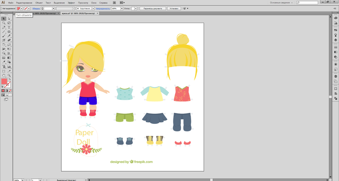The height and width of the screenshot is (181, 339).
Task: Expand the fill color dropdown in control bar
Action: click(x=22, y=8)
